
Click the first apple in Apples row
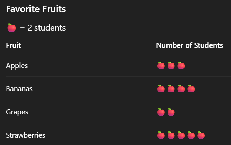[161, 66]
